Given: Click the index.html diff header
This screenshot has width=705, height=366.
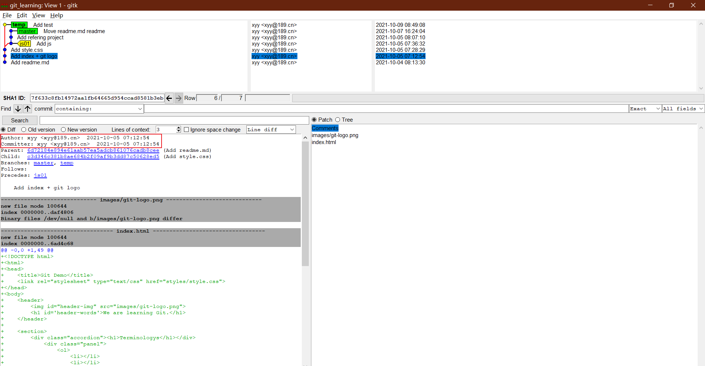Looking at the screenshot, I should tap(133, 231).
